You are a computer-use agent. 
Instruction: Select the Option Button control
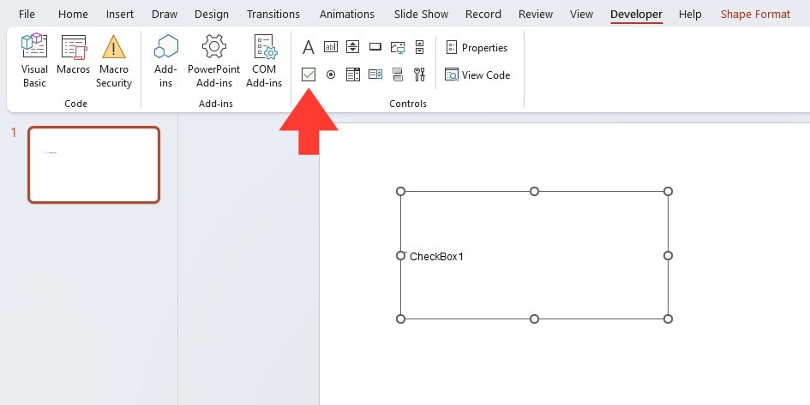tap(331, 74)
